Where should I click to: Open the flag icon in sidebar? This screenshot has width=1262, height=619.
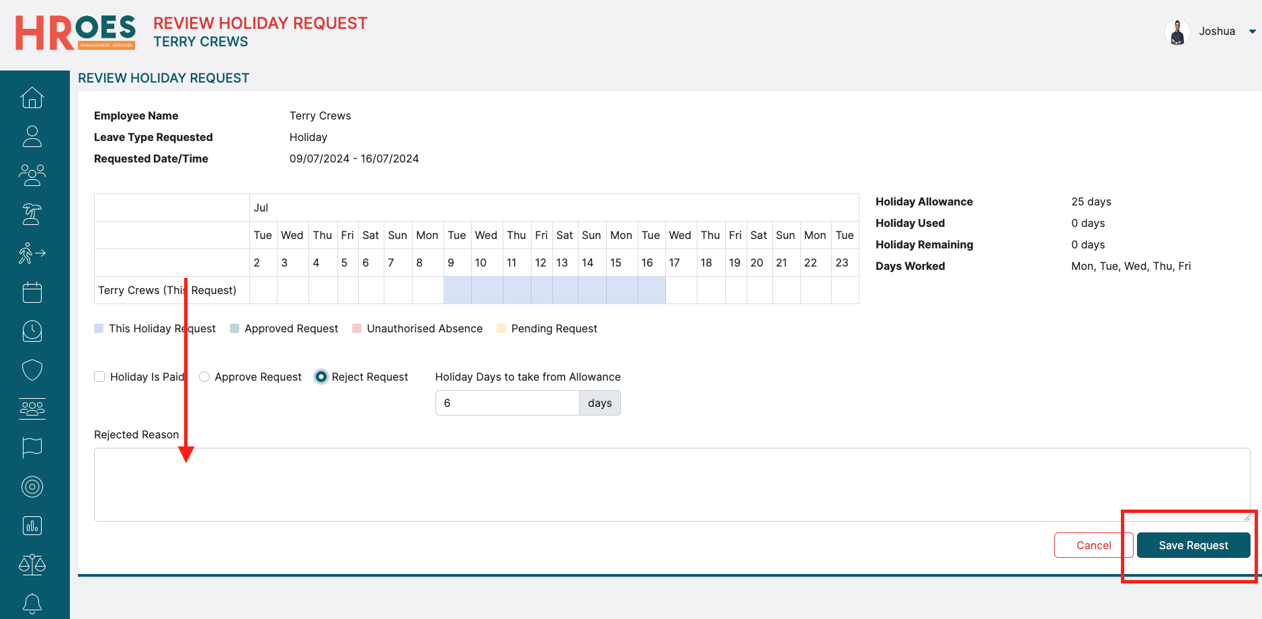32,447
